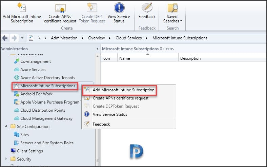
Task: Click the Client Settings monitor icon
Action: tap(13, 151)
